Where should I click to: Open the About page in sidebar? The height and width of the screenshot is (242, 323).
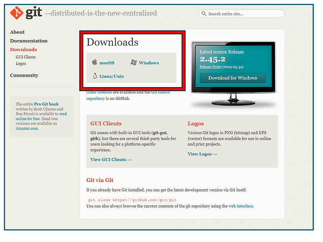coord(17,32)
